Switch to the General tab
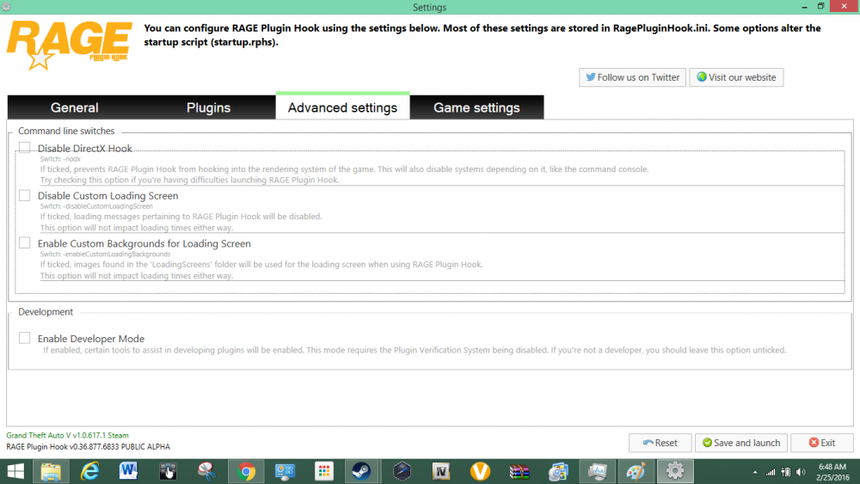This screenshot has width=860, height=484. tap(75, 107)
